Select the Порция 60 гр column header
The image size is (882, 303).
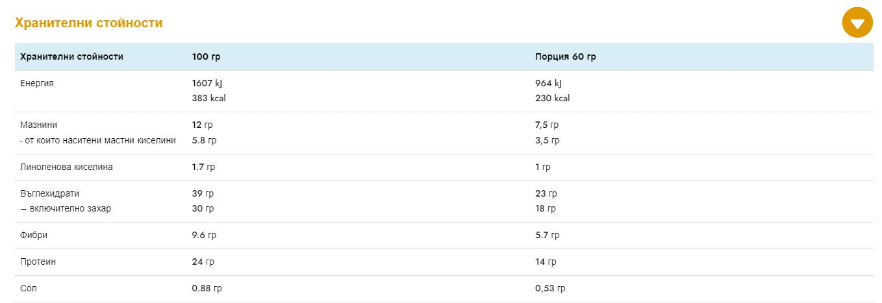565,56
